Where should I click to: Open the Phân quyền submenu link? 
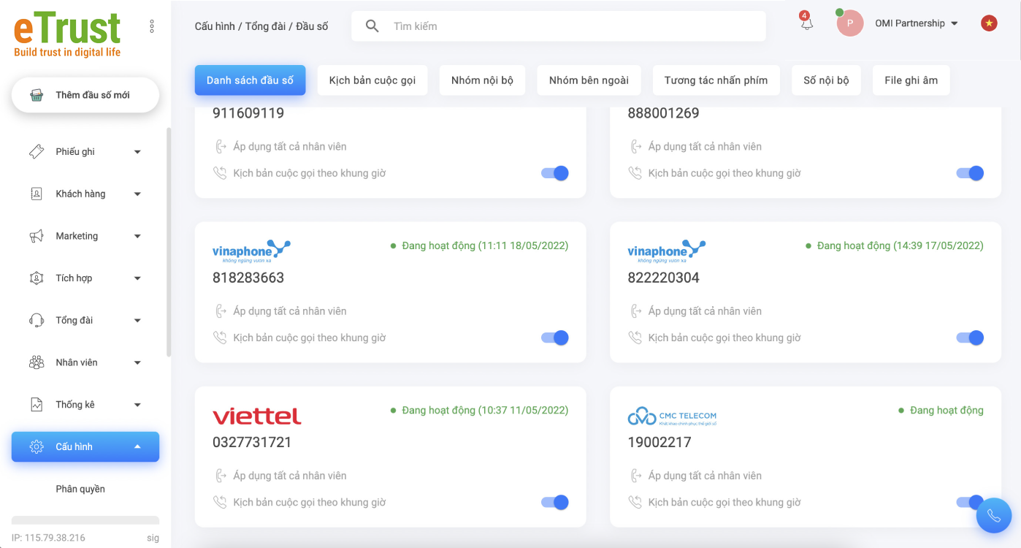click(x=80, y=489)
